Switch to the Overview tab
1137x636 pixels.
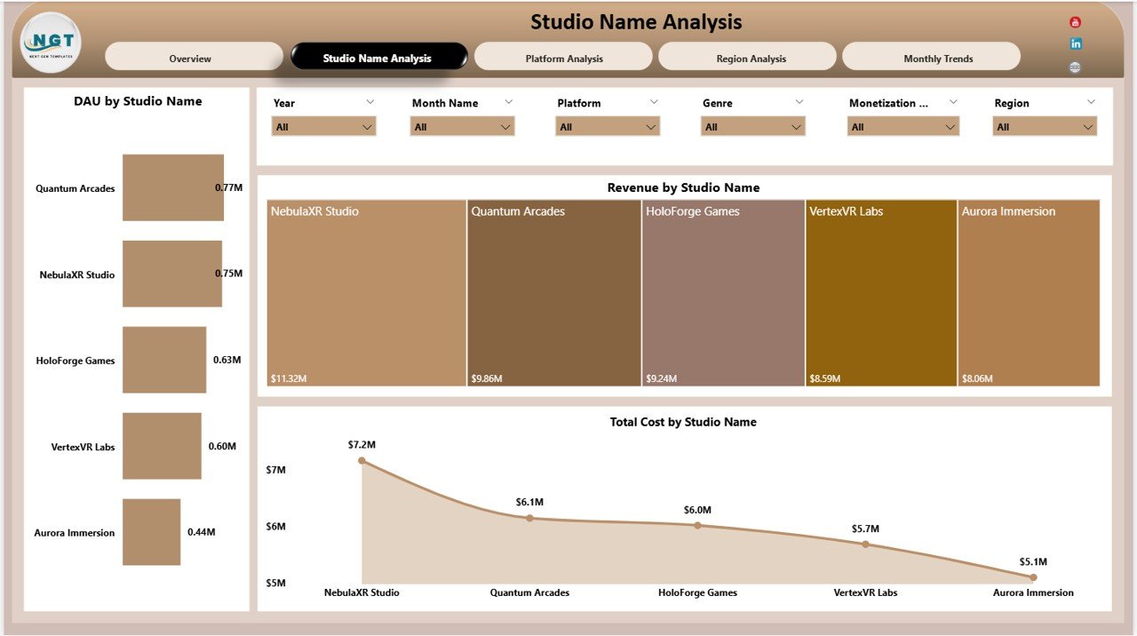pyautogui.click(x=190, y=56)
